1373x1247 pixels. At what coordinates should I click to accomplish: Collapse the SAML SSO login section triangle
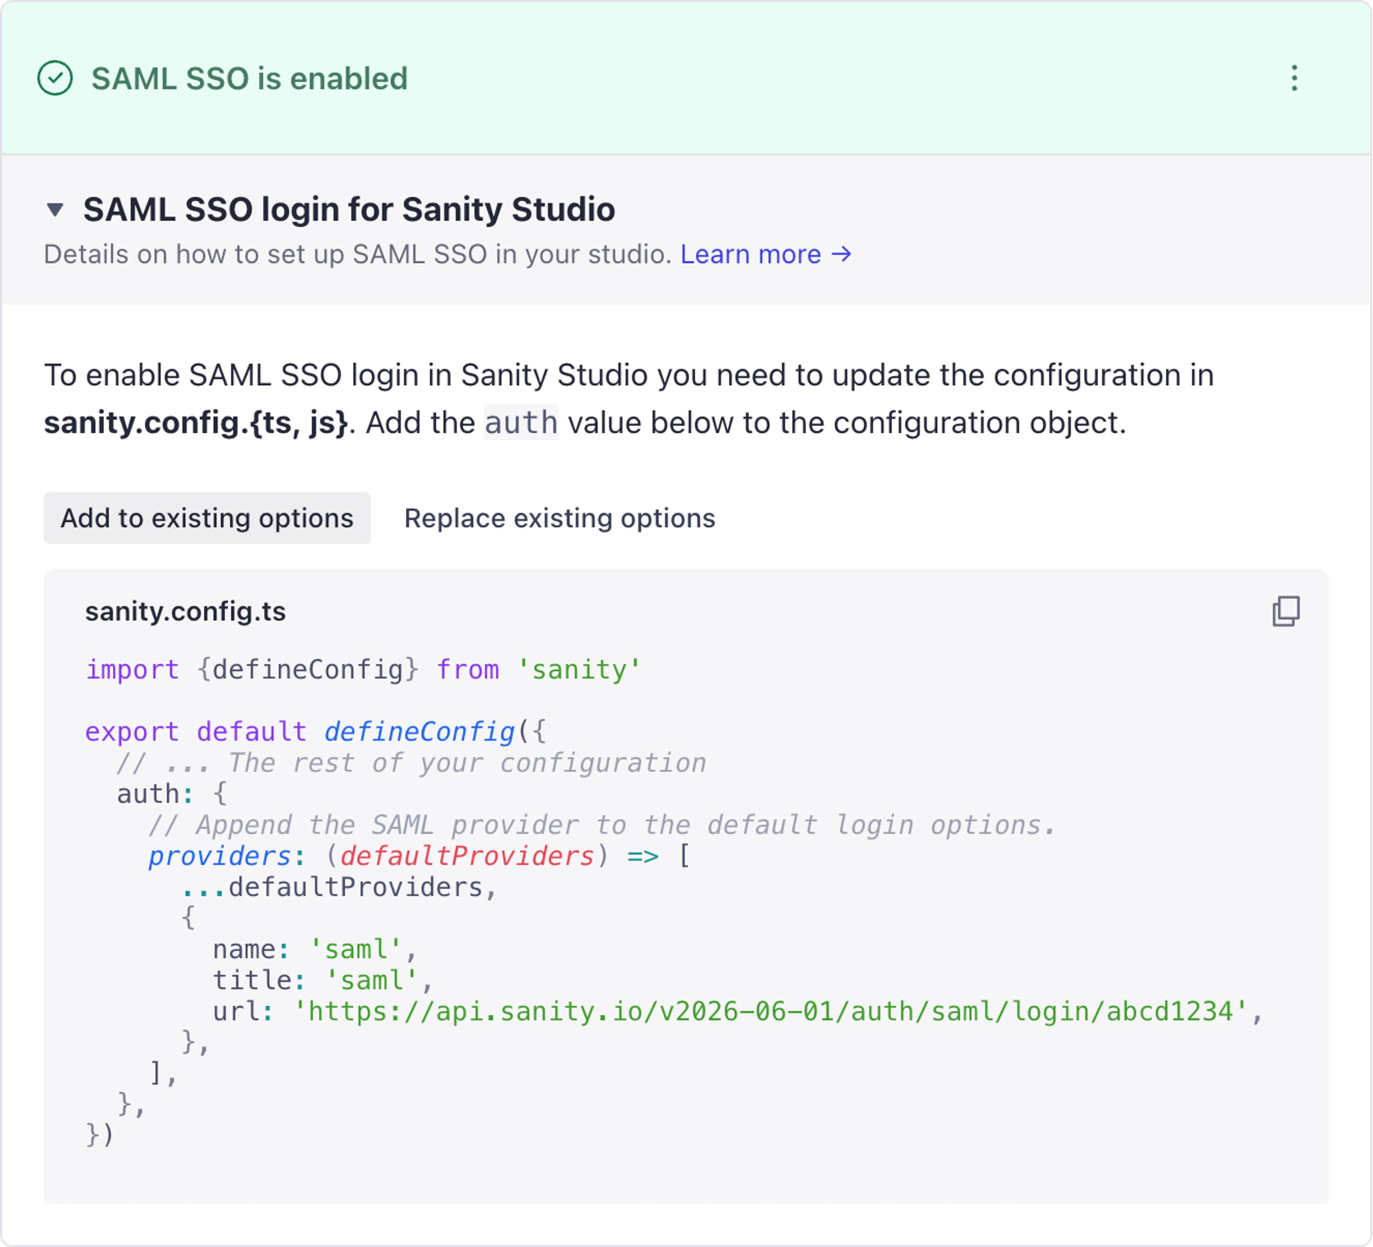pos(55,210)
